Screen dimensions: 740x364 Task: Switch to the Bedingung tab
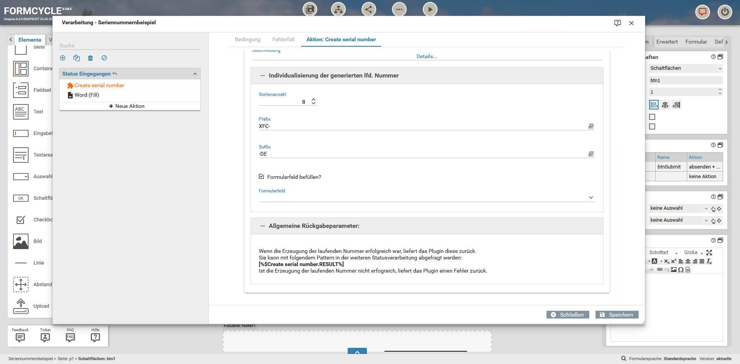247,39
